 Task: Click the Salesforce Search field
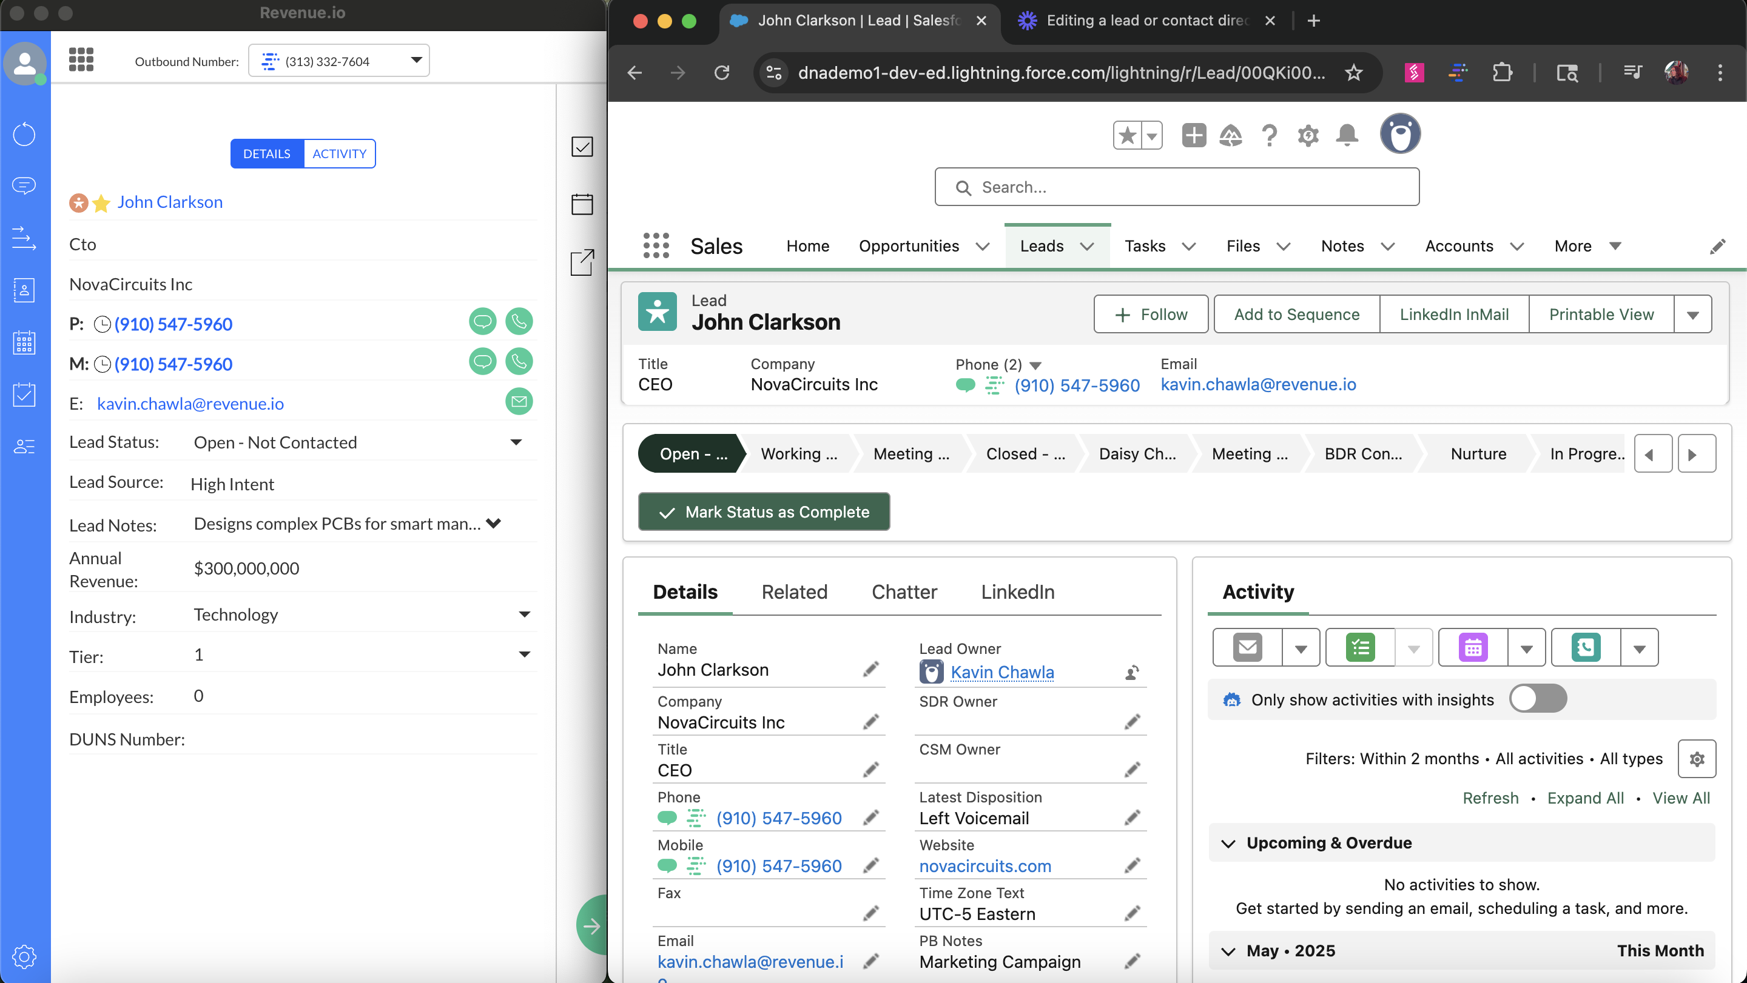click(x=1177, y=187)
